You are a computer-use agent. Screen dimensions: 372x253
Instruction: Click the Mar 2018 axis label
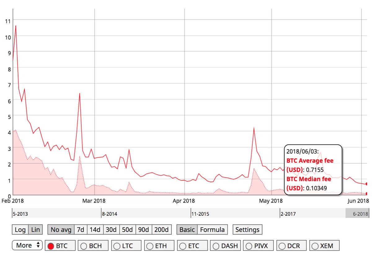tap(94, 201)
